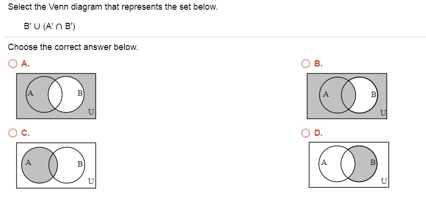The width and height of the screenshot is (426, 213).
Task: Click the "D." answer label
Action: [318, 132]
